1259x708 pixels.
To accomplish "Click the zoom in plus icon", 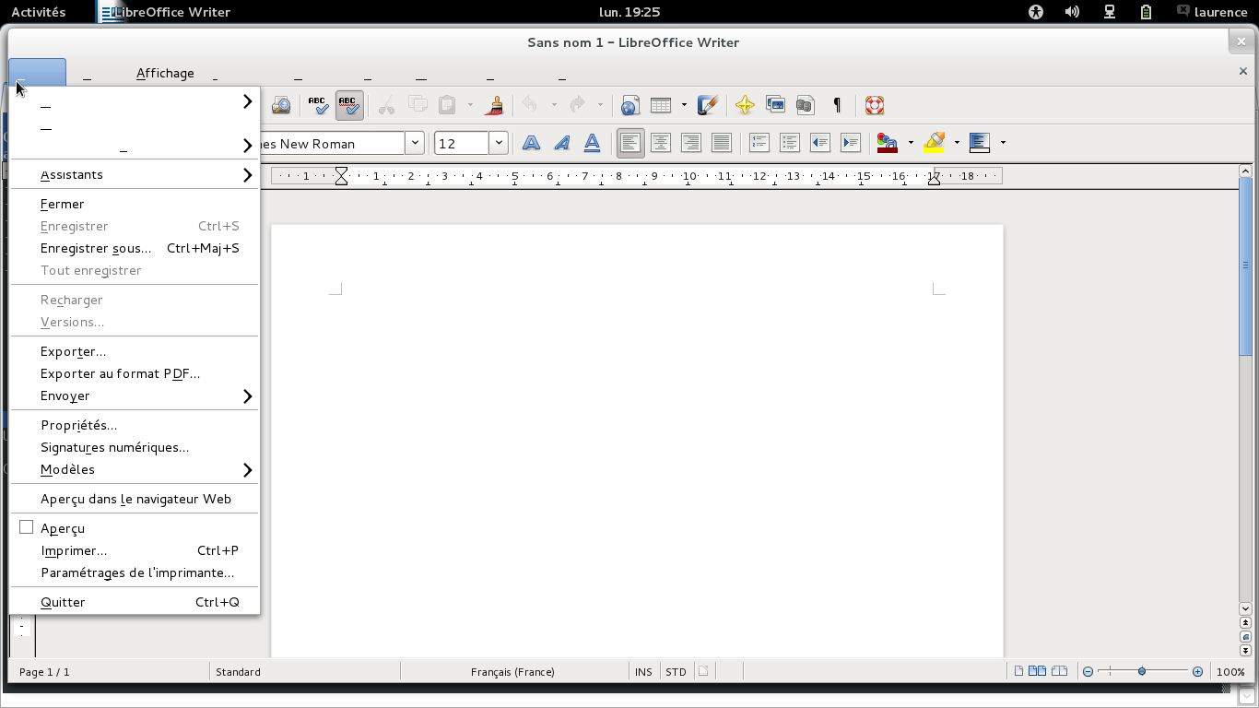I will coord(1197,672).
